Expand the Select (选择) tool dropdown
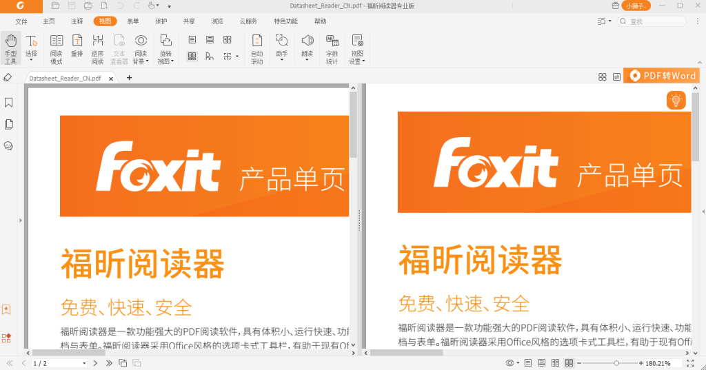Viewport: 706px width, 370px height. 31,60
